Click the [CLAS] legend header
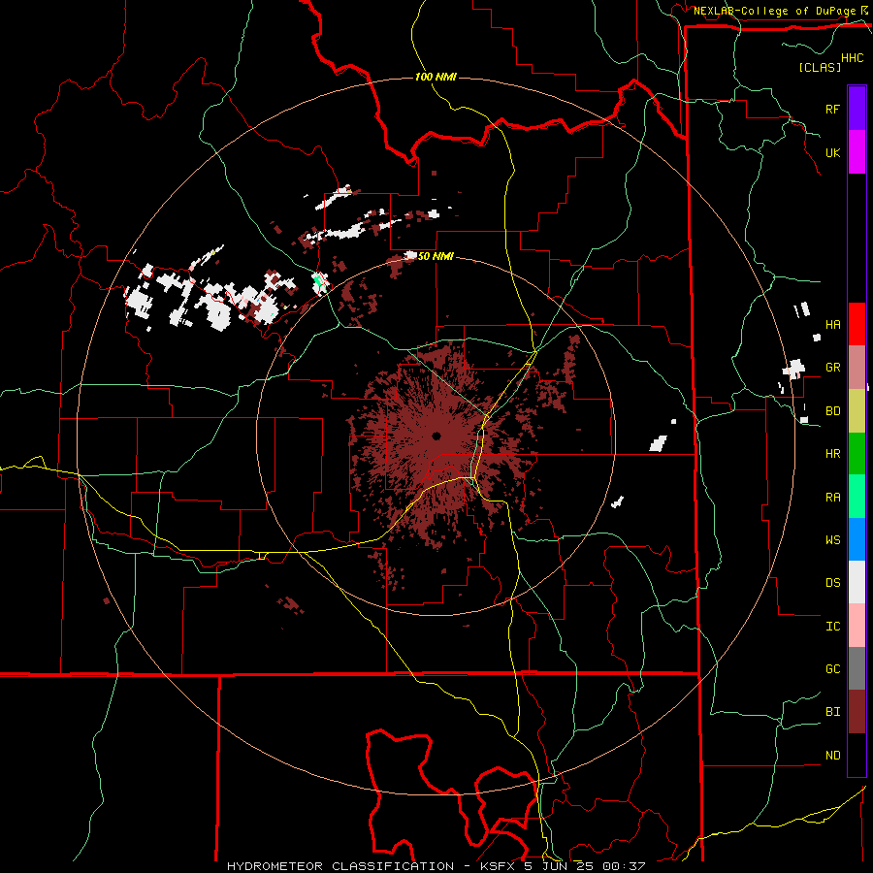This screenshot has width=873, height=873. [820, 68]
